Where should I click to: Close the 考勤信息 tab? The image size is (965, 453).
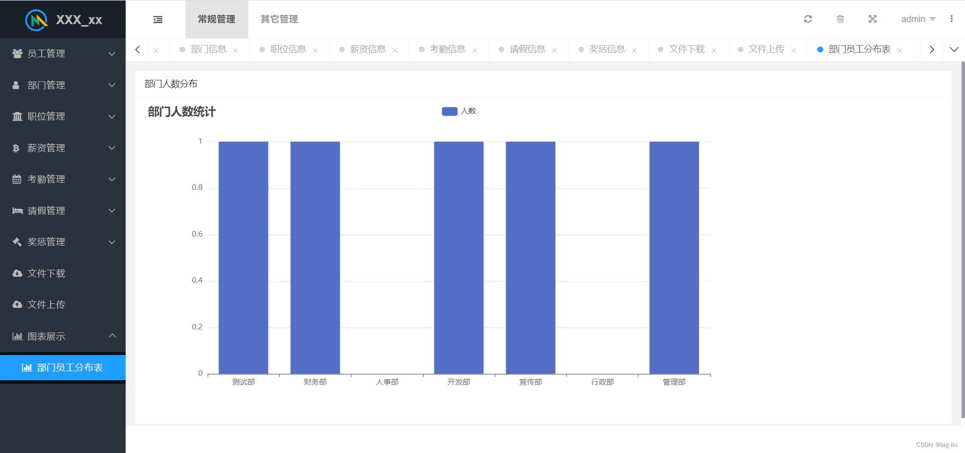pyautogui.click(x=474, y=50)
